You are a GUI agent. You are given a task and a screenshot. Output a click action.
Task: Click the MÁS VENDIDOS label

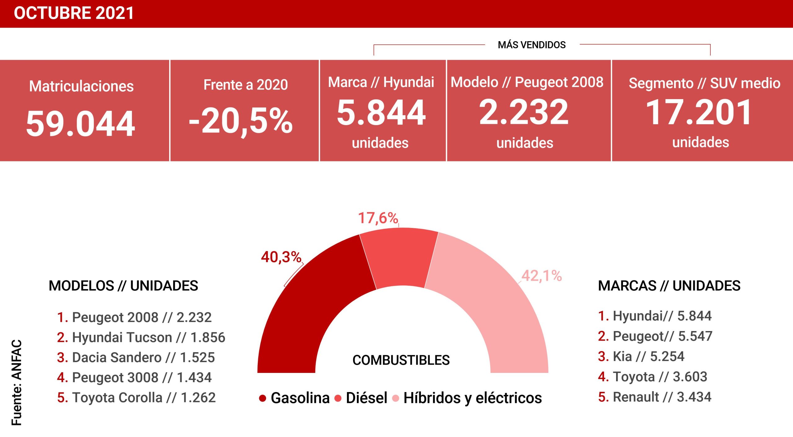(532, 45)
